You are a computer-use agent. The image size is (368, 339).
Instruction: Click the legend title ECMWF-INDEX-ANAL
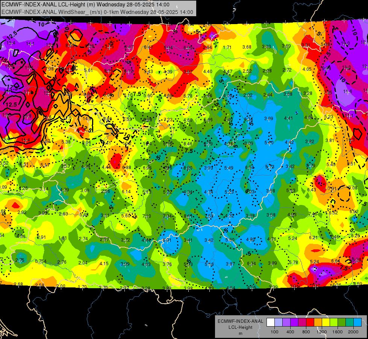point(240,321)
